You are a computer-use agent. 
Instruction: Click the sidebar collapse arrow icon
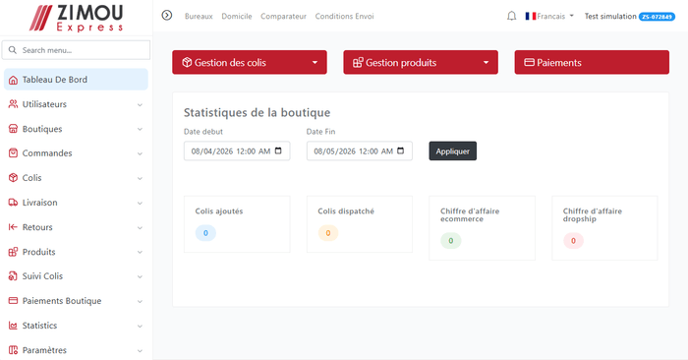[x=167, y=16]
